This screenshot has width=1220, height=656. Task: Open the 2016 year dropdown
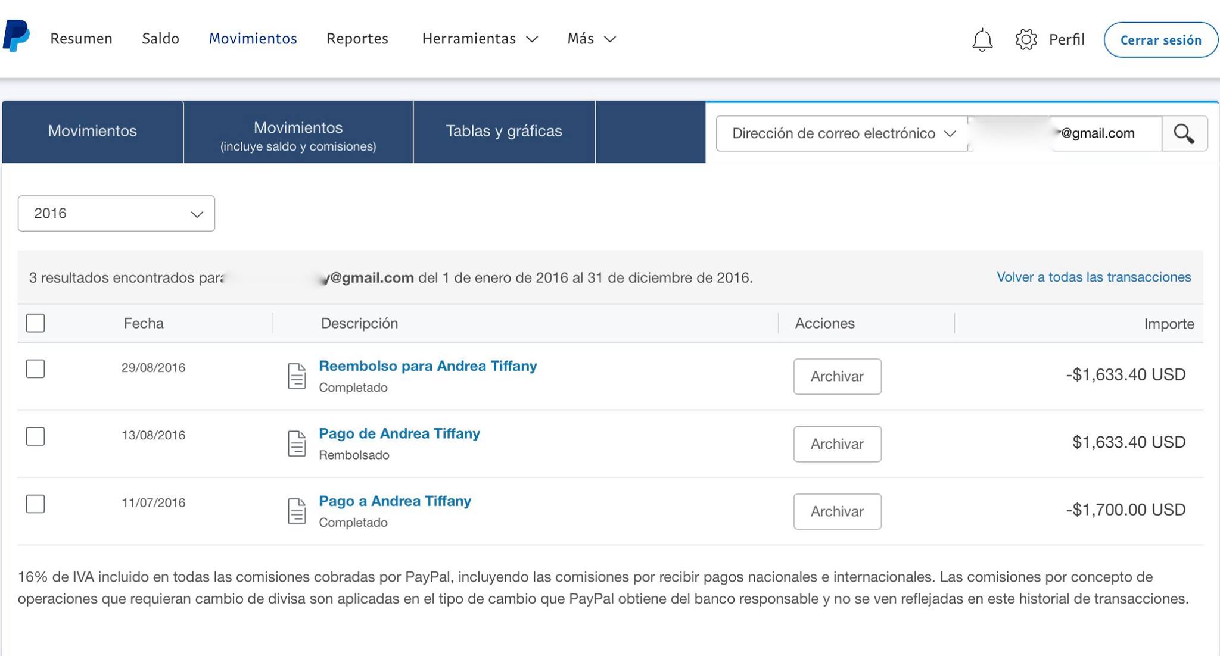pyautogui.click(x=116, y=213)
